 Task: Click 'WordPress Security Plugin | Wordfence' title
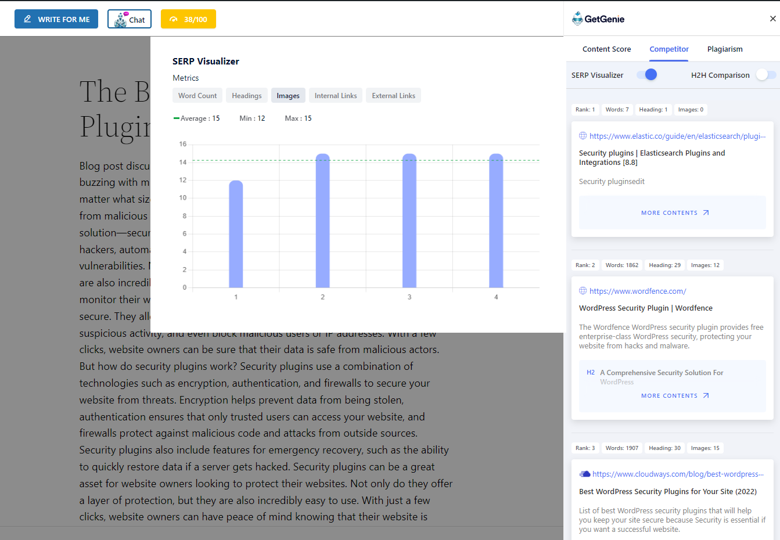(646, 308)
